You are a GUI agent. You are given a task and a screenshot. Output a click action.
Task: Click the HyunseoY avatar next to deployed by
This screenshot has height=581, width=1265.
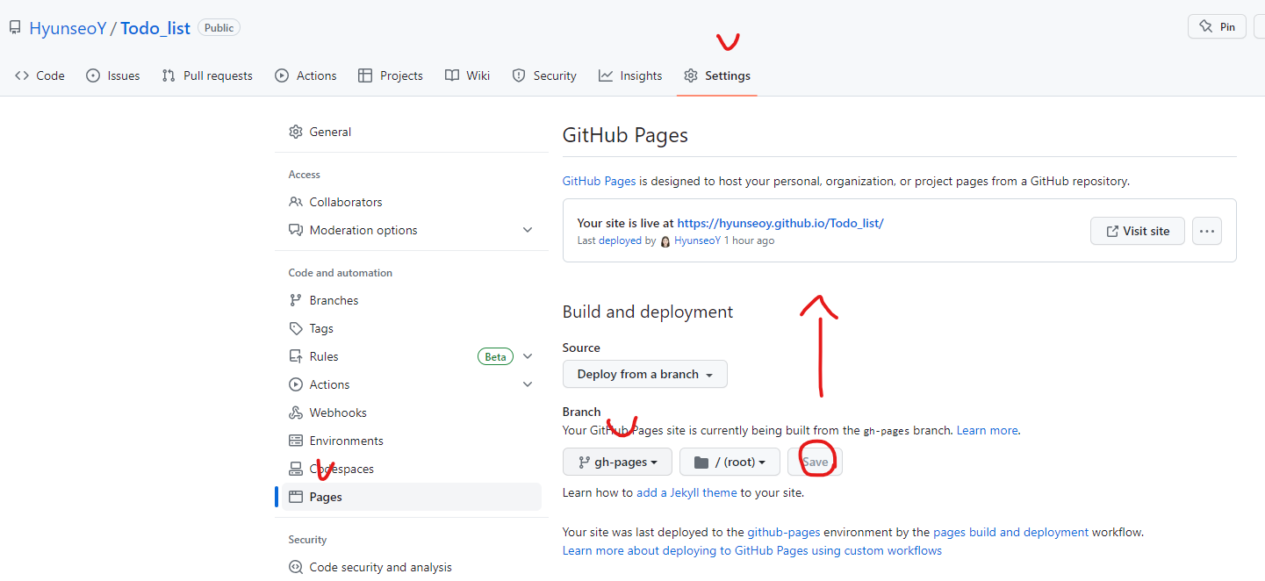point(665,241)
